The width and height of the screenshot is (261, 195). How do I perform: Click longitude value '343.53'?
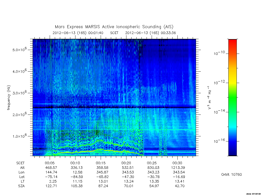pyautogui.click(x=128, y=172)
